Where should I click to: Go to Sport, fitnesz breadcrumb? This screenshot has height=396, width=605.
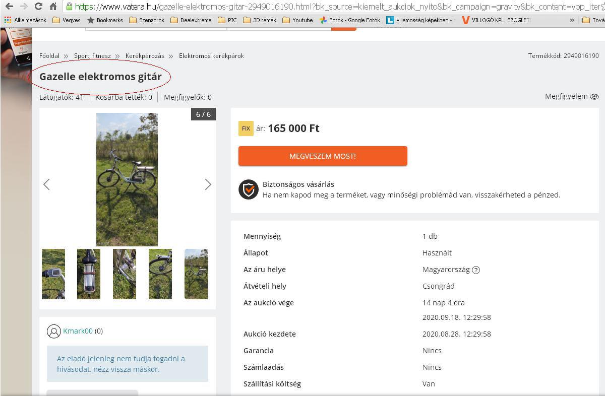coord(92,56)
